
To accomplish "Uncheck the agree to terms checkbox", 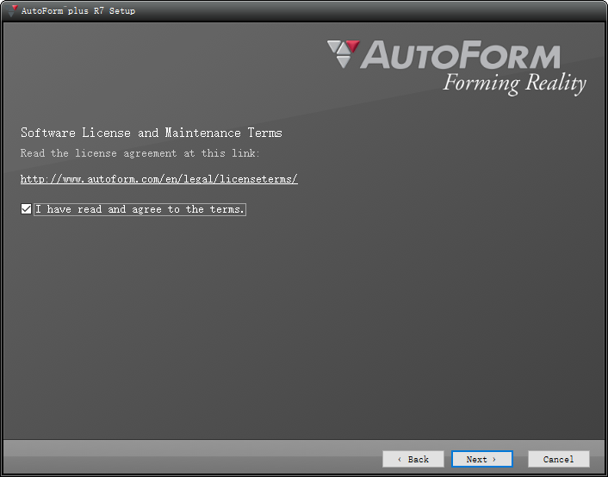I will (x=26, y=209).
